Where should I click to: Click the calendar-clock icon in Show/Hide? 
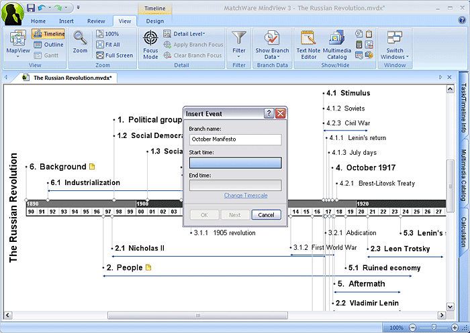359,55
